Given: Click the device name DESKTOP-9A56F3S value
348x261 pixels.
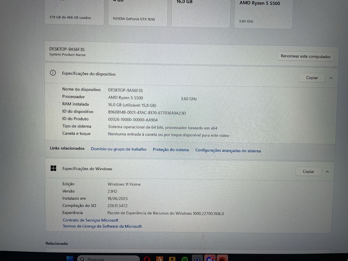Looking at the screenshot, I should 125,90.
